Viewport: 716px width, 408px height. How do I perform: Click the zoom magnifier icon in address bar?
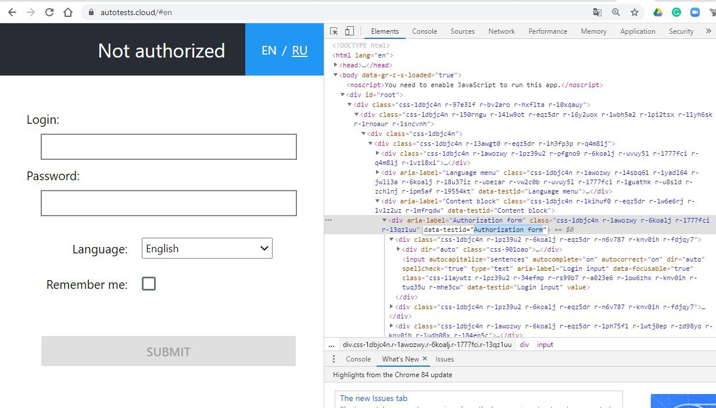[x=616, y=12]
